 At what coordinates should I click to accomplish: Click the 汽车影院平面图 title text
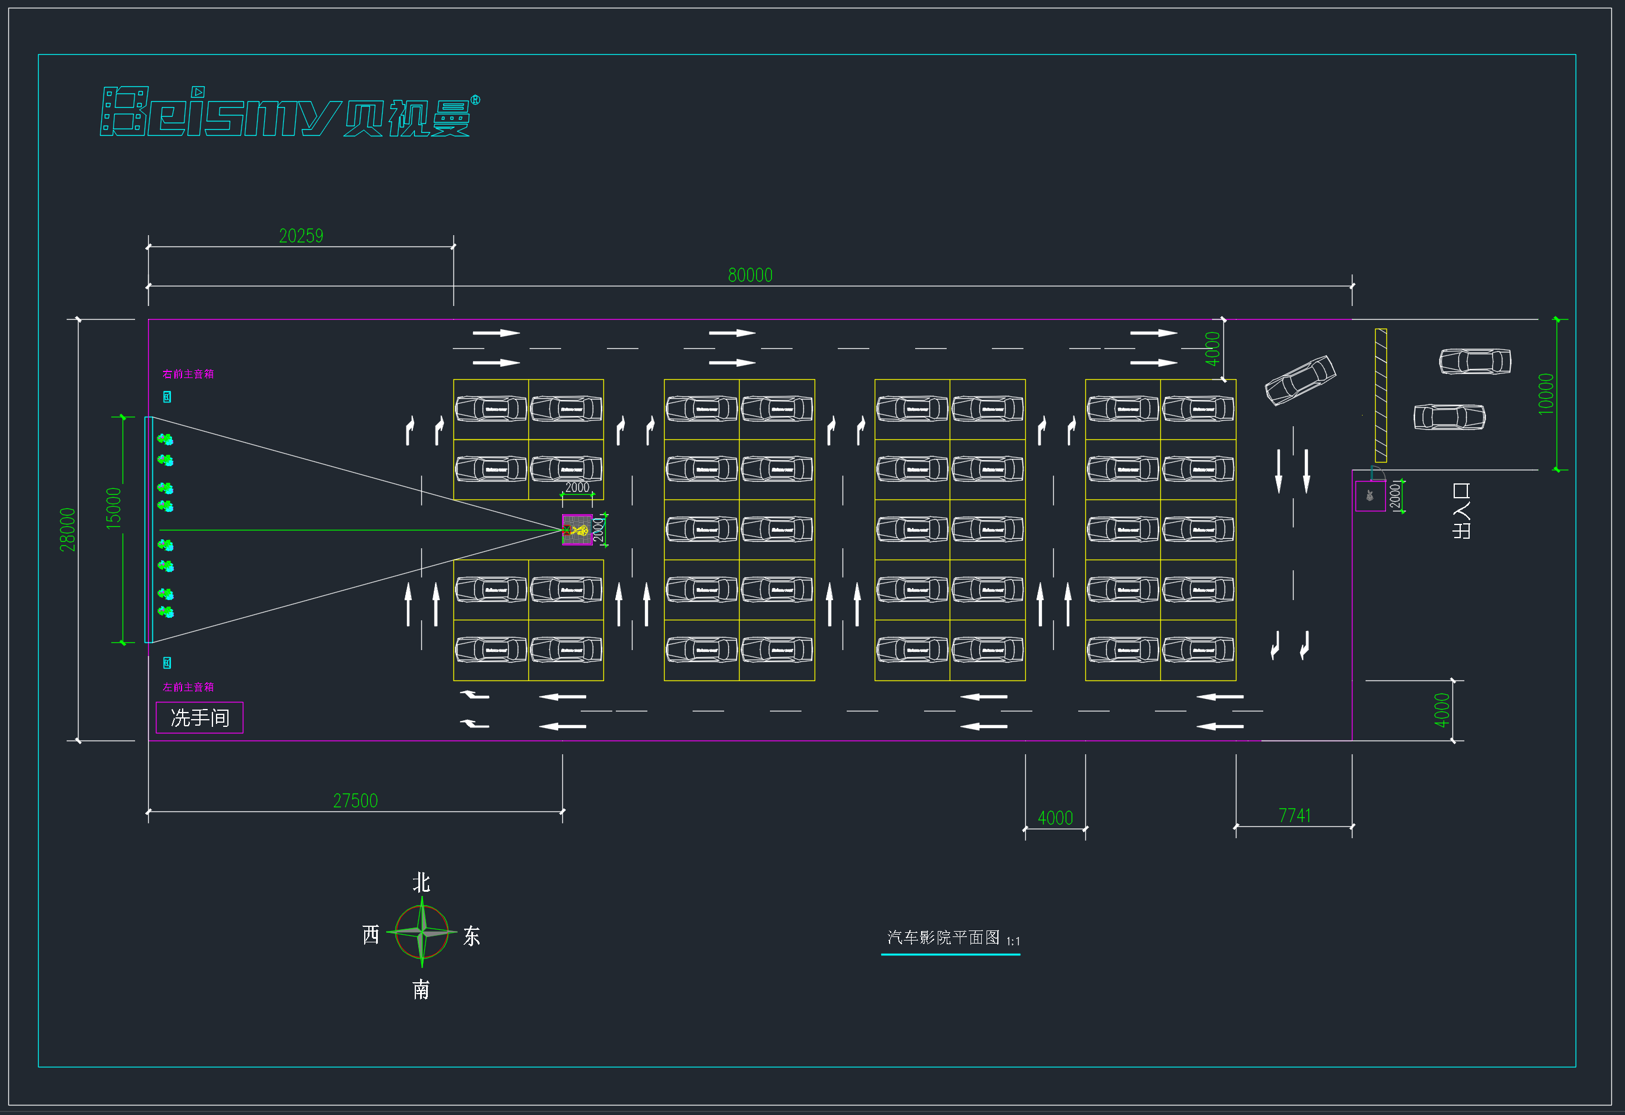point(943,938)
